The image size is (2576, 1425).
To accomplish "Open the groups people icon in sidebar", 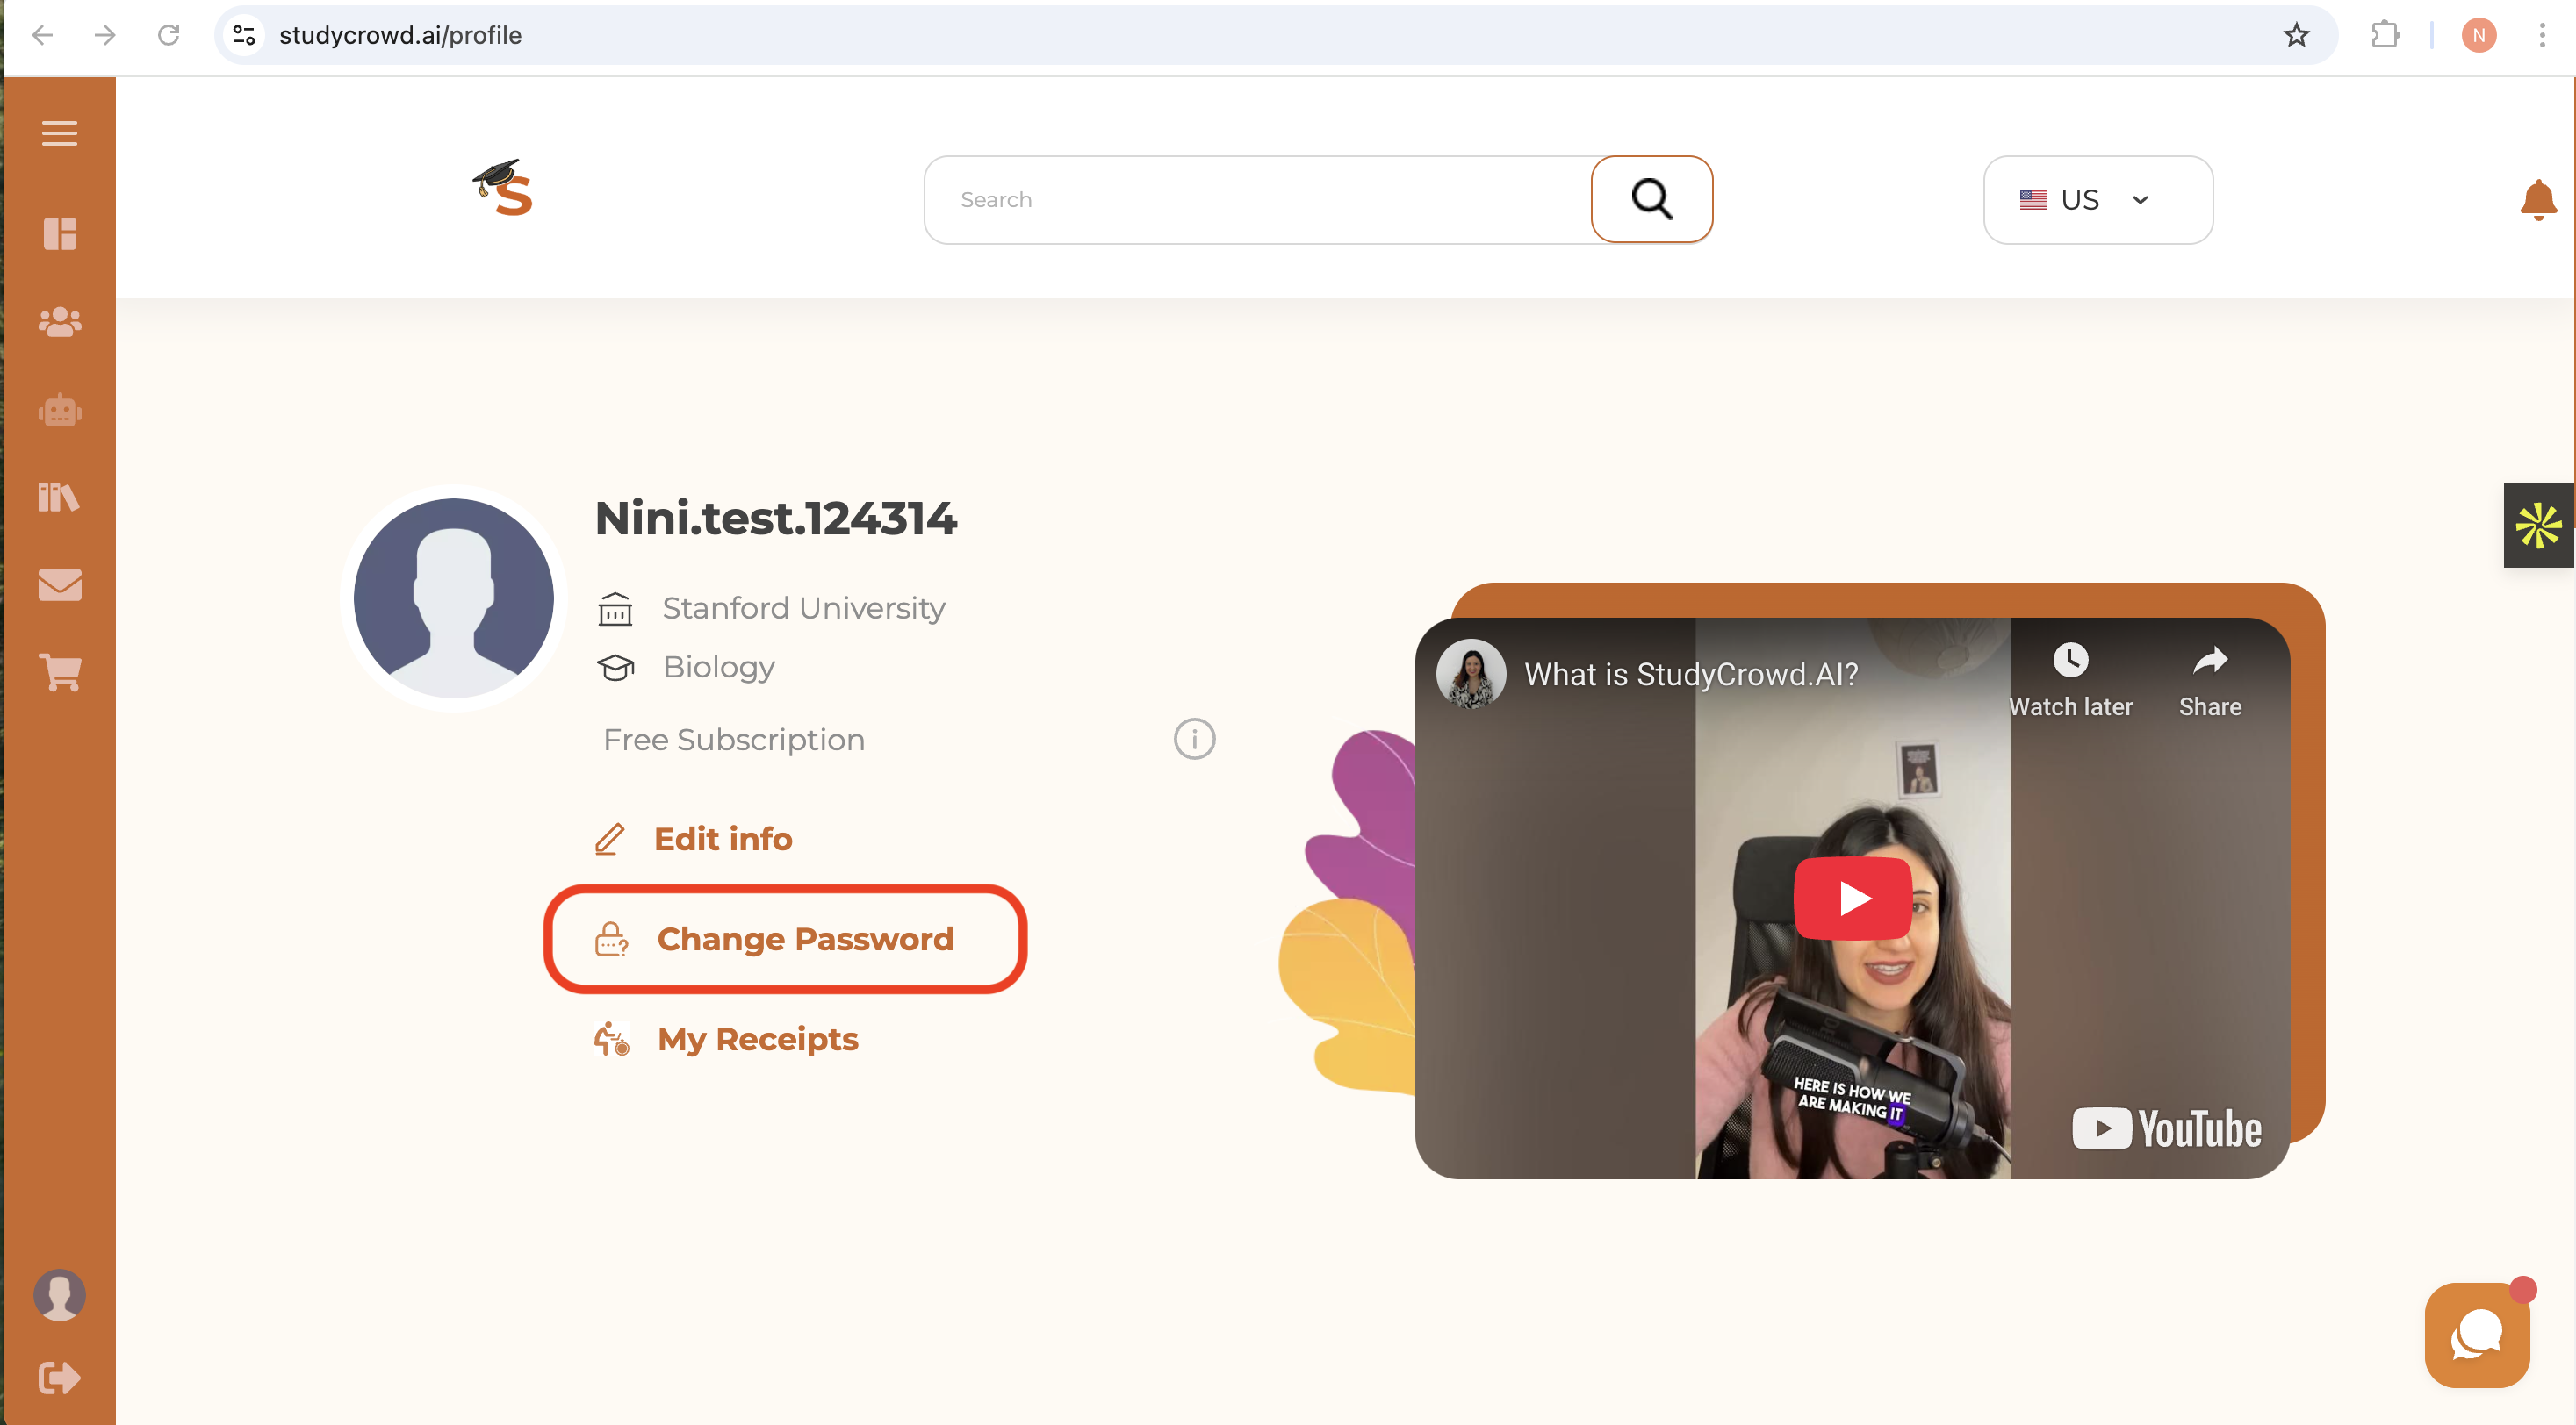I will click(x=59, y=322).
